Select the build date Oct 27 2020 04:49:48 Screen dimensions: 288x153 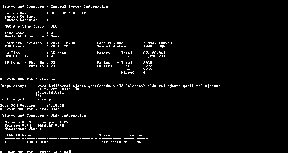(57, 89)
